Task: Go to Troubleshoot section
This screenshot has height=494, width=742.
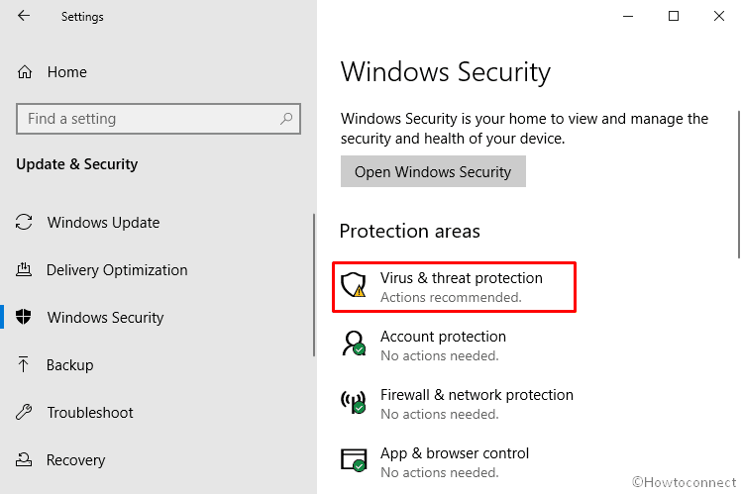Action: (x=90, y=413)
